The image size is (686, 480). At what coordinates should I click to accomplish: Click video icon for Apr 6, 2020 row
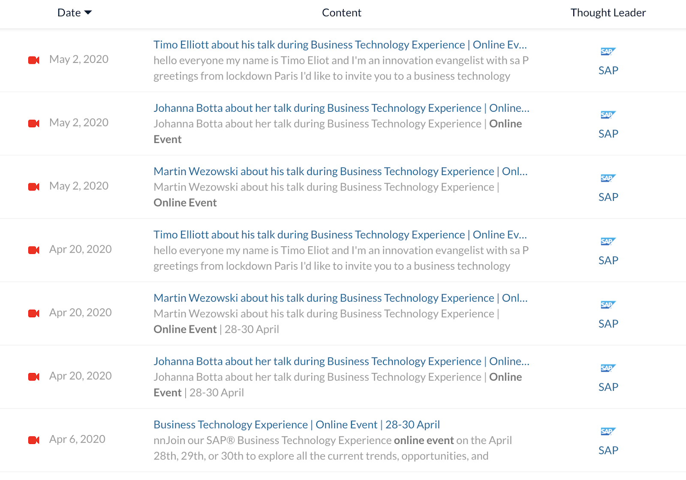(x=34, y=440)
